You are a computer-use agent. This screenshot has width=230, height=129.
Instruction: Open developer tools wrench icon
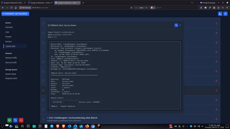[x=210, y=8]
